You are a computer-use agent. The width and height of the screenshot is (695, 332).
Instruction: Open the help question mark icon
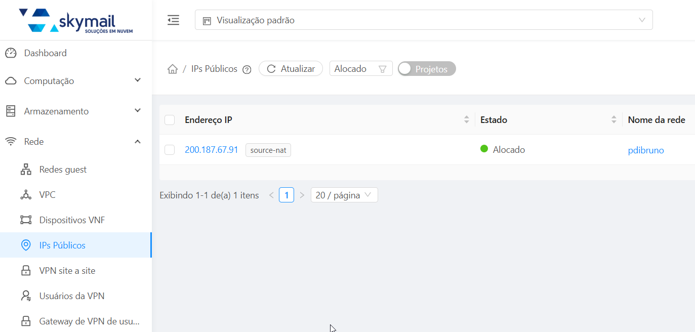[x=247, y=70]
